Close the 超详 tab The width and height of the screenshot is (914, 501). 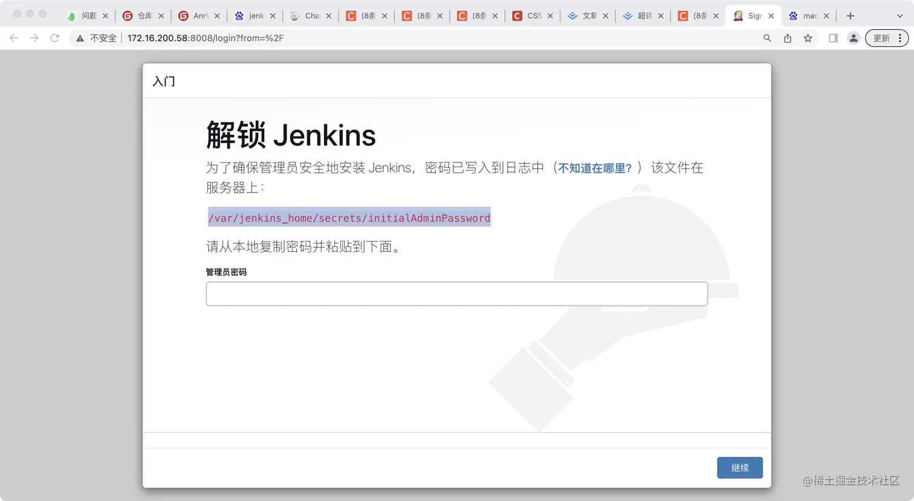[661, 16]
